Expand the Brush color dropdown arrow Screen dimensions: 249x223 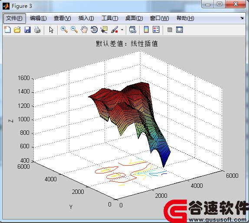coord(122,30)
